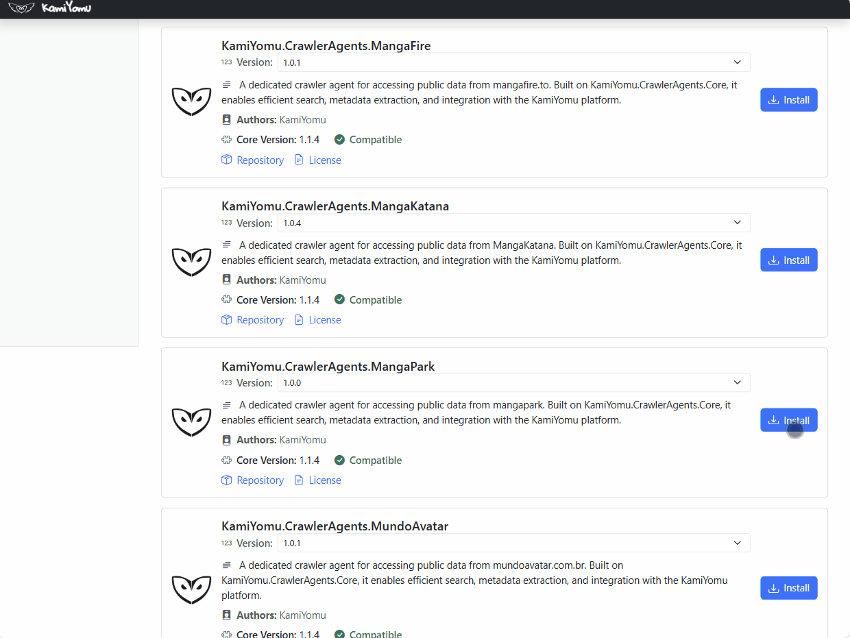Screen dimensions: 850x638
Task: Expand the MangaPark version selector
Action: tap(513, 382)
